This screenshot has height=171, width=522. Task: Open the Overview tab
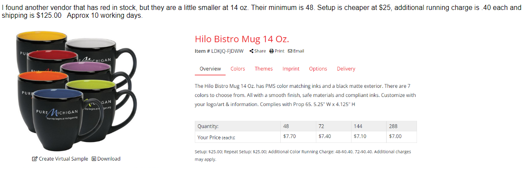pos(210,69)
